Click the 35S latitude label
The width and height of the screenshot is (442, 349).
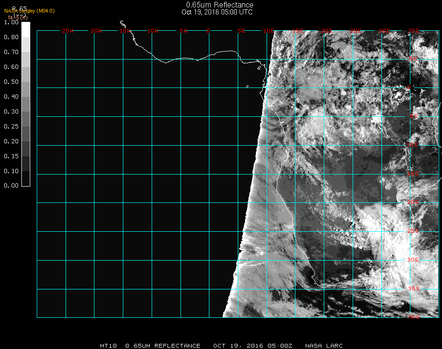point(413,289)
